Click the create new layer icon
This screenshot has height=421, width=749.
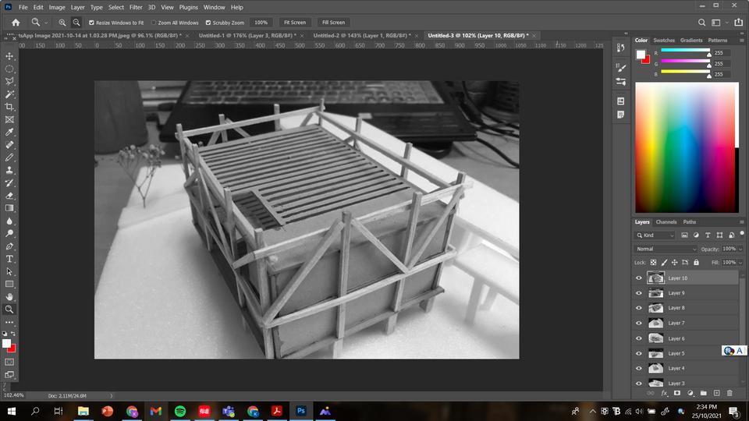tap(716, 393)
